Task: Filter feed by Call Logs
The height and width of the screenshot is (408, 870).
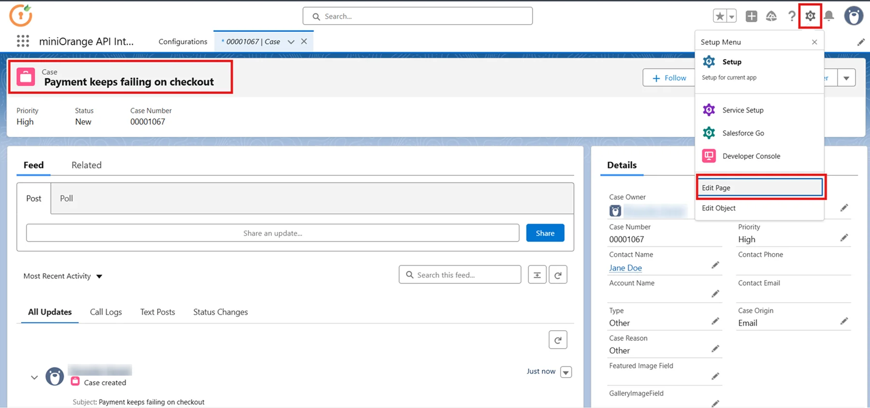Action: pos(106,312)
